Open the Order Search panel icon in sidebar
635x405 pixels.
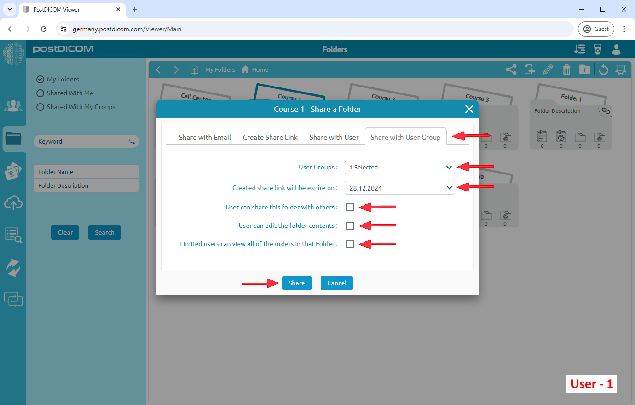pyautogui.click(x=13, y=235)
